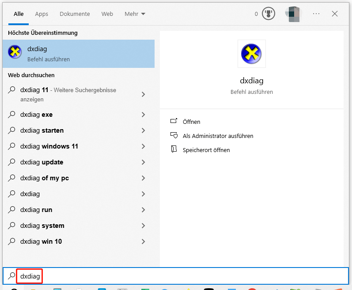This screenshot has width=352, height=290.
Task: Close the search panel
Action: pyautogui.click(x=335, y=14)
